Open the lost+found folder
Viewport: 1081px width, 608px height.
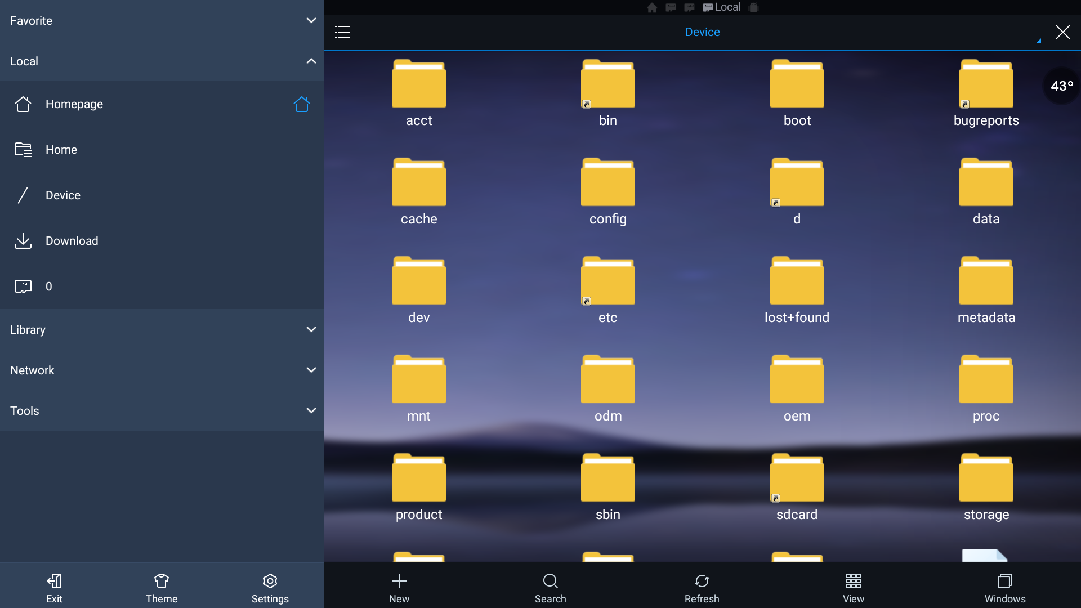797,291
